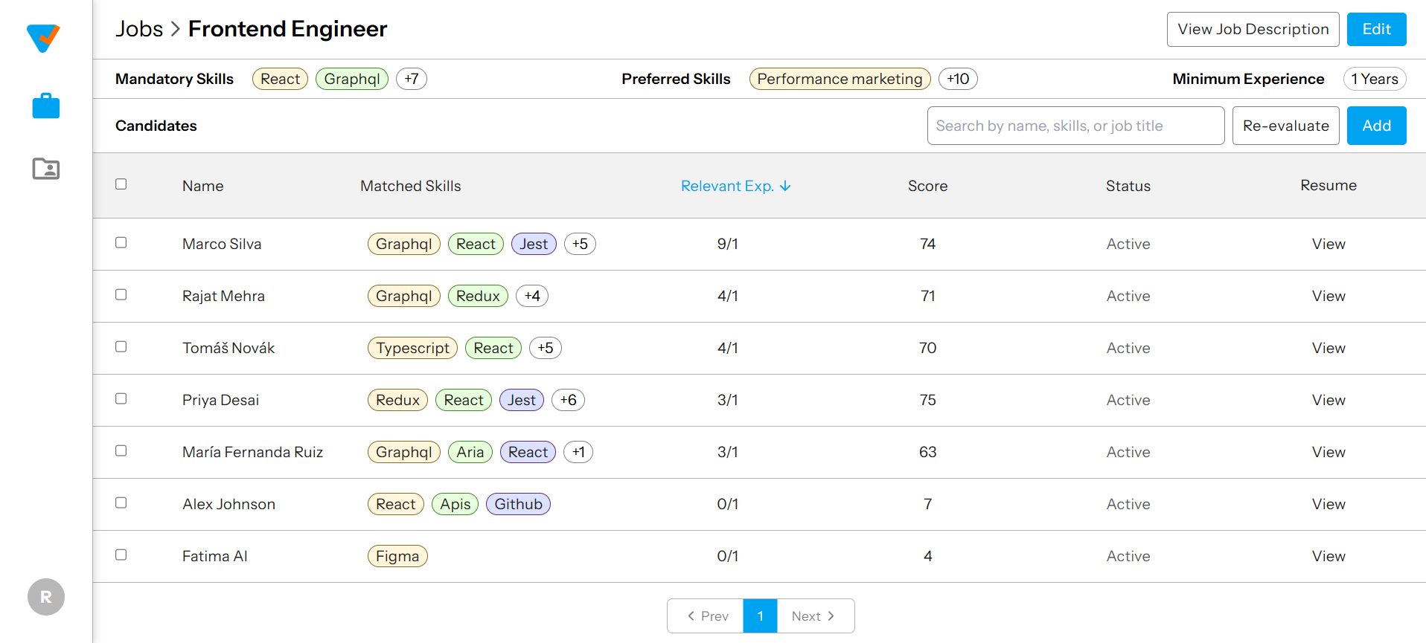Click the Performance marketing skill chip
1426x643 pixels.
coord(840,79)
